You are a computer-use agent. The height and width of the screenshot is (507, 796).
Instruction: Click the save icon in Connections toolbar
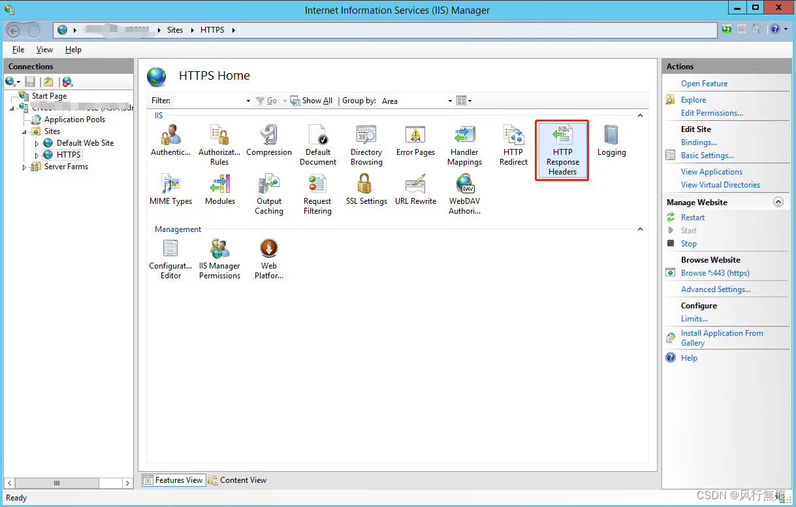click(x=30, y=82)
